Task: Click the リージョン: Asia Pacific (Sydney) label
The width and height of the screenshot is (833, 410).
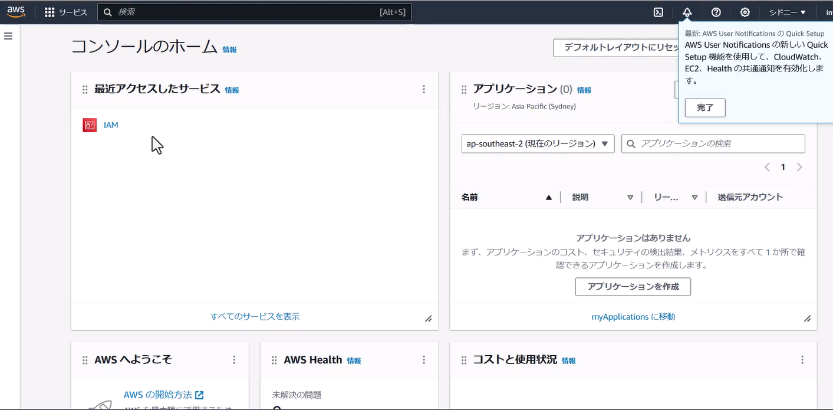Action: point(524,106)
